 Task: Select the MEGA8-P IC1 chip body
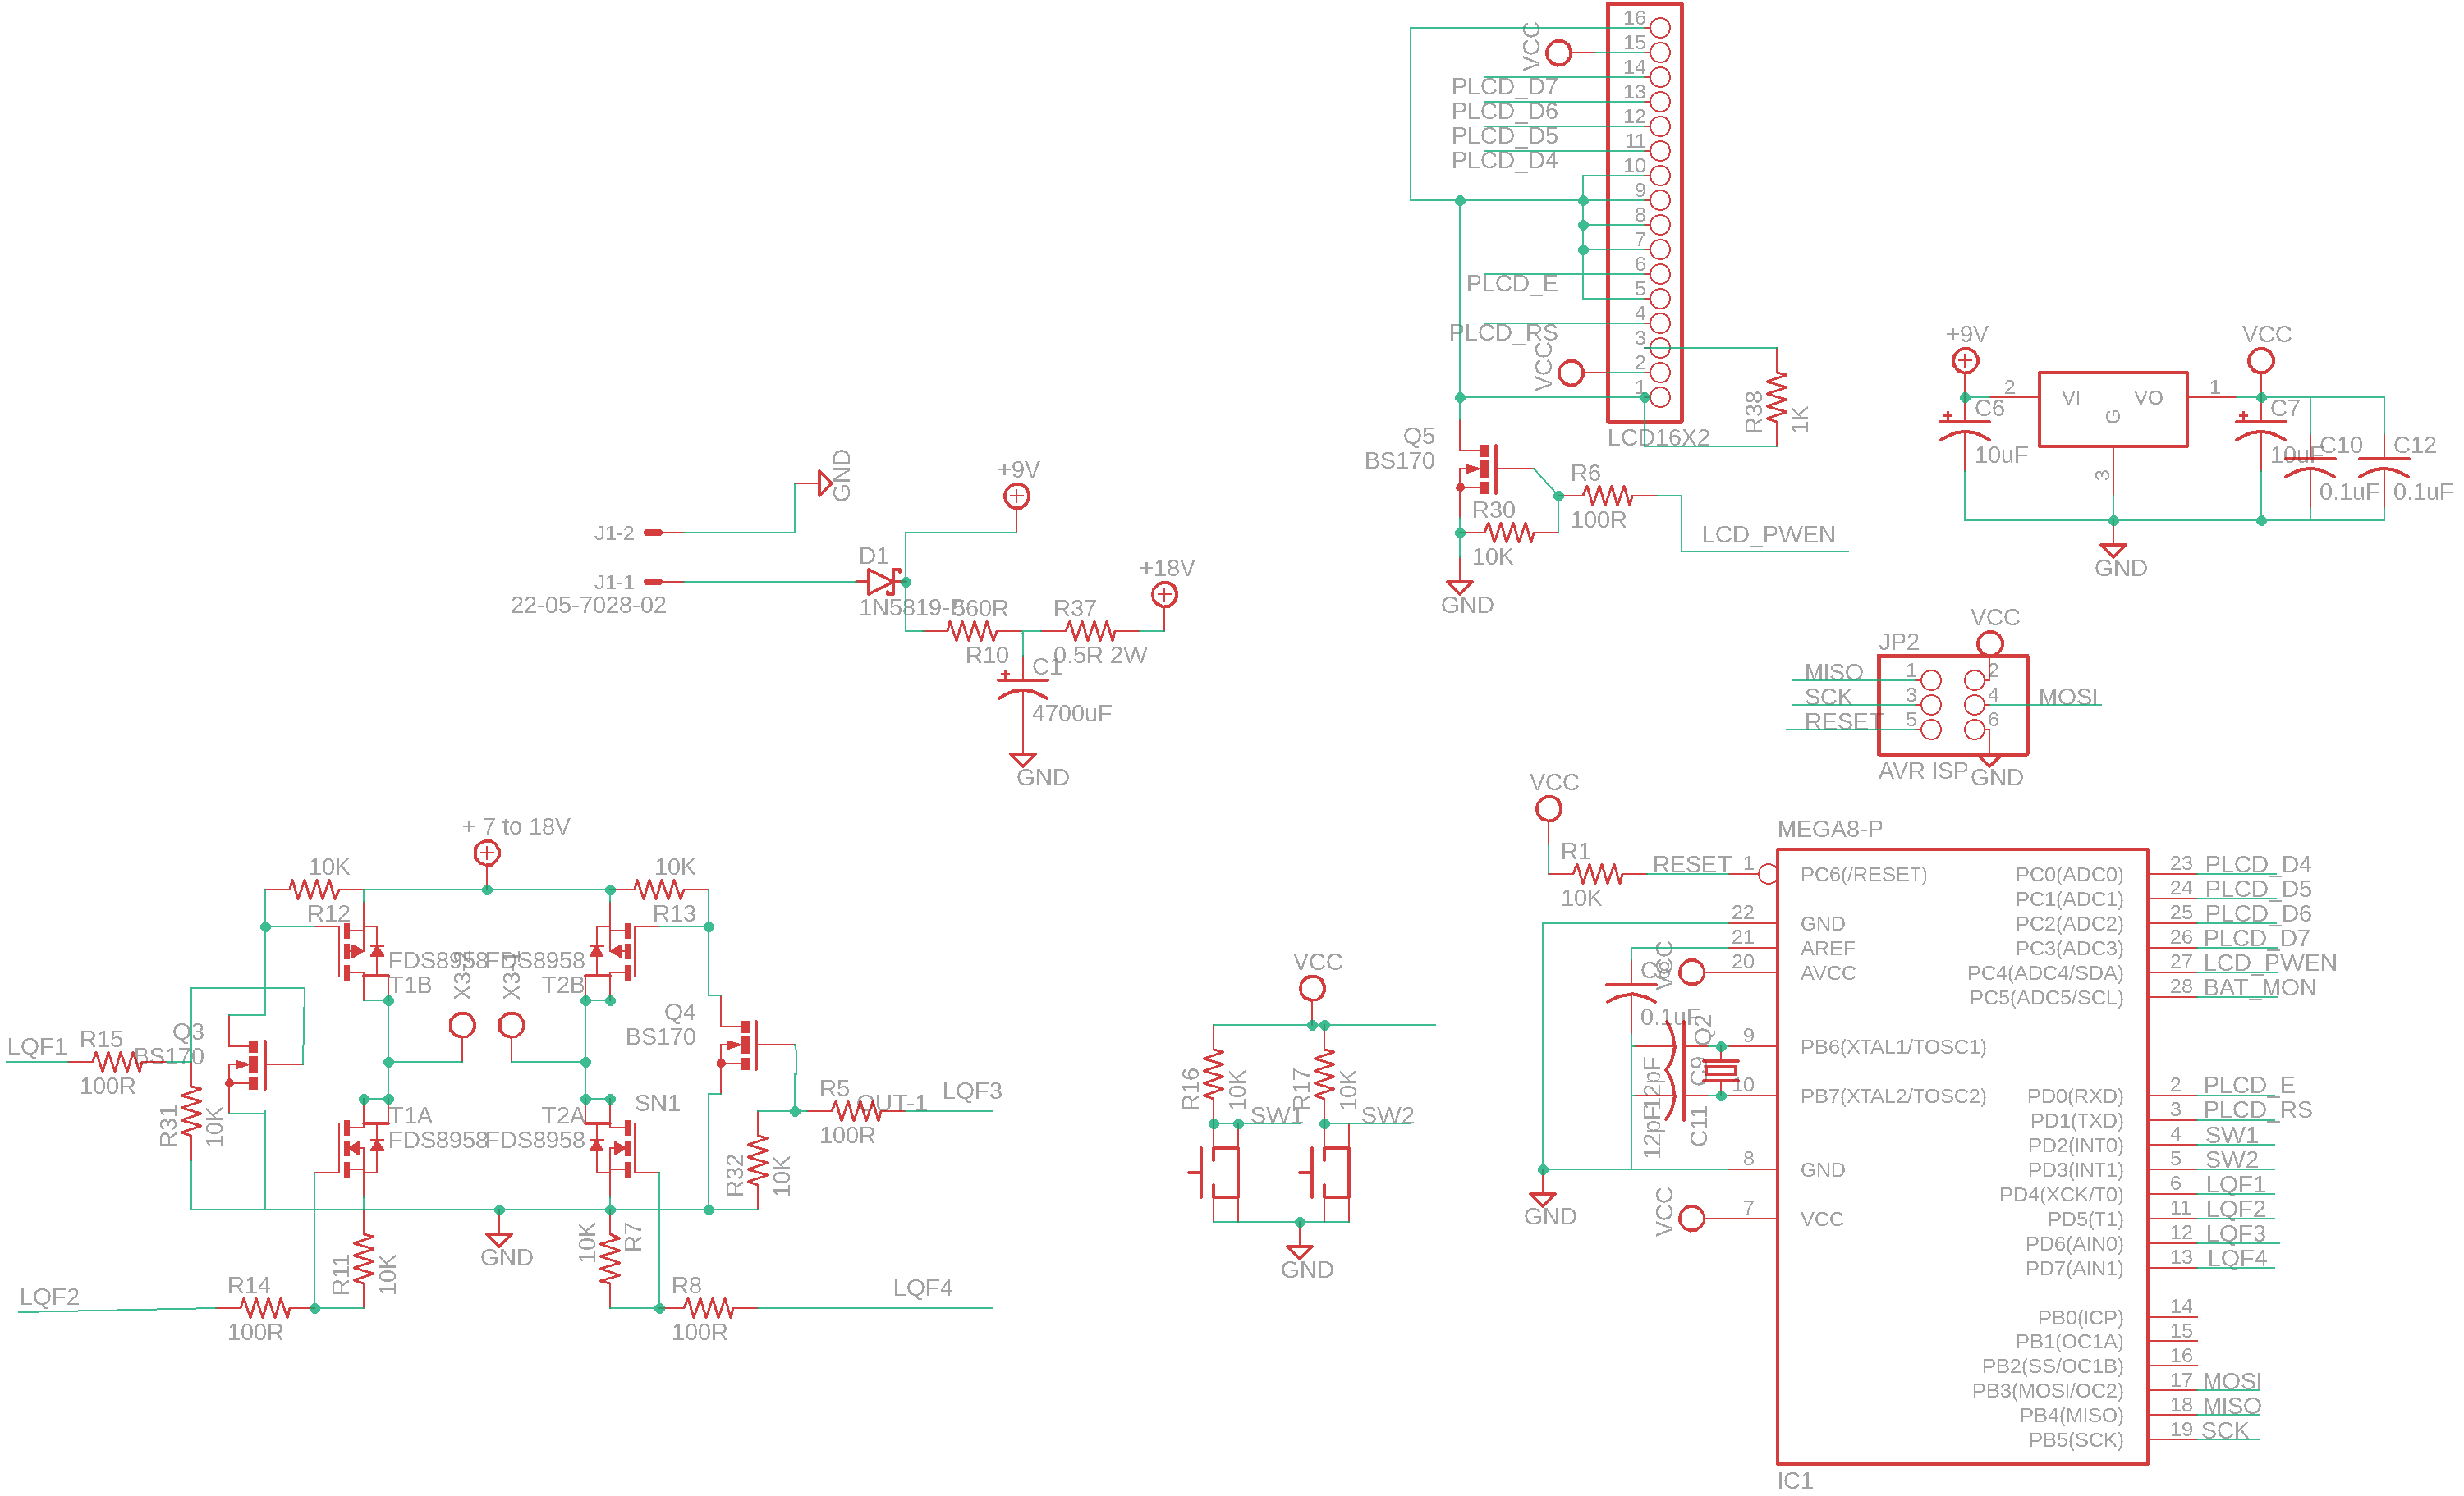click(1962, 1156)
